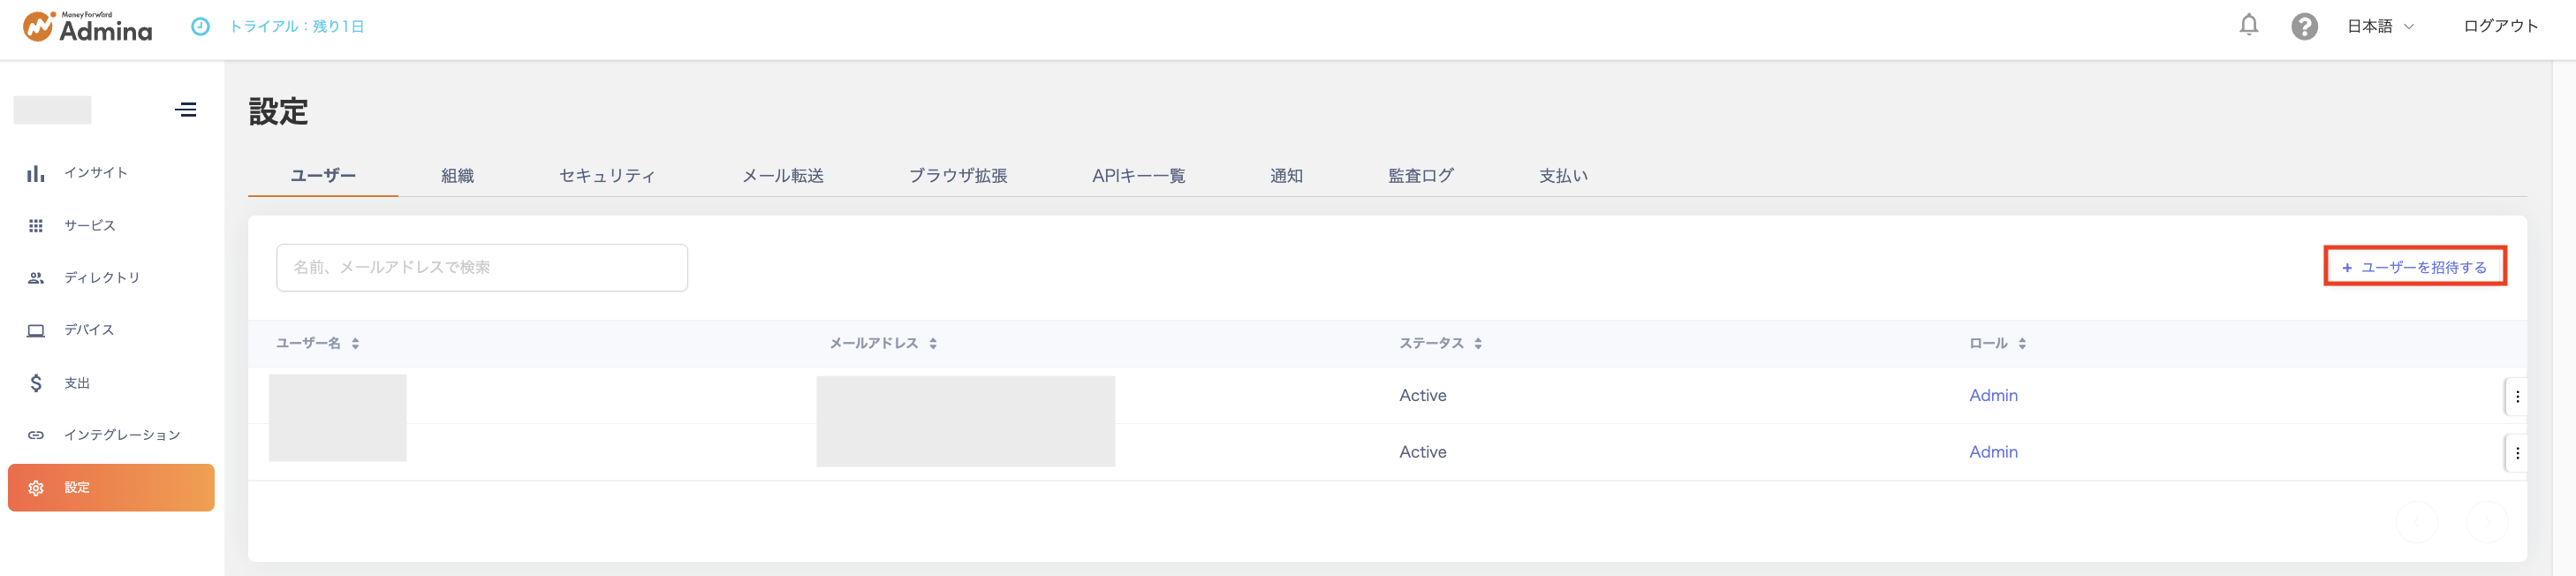Open 設定 in the sidebar
The height and width of the screenshot is (576, 2576).
point(111,488)
